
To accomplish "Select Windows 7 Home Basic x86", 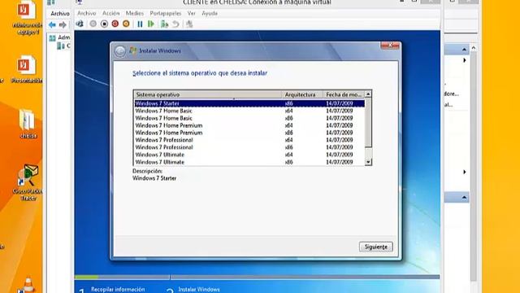I will tap(249, 118).
